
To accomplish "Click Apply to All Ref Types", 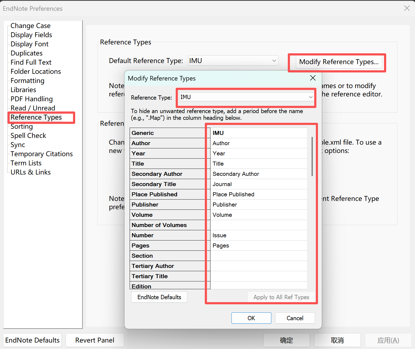I will pyautogui.click(x=281, y=297).
